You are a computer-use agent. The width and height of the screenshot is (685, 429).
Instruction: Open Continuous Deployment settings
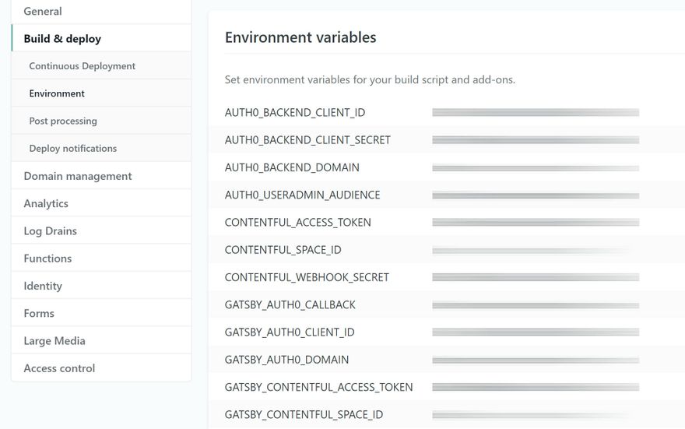[x=82, y=66]
